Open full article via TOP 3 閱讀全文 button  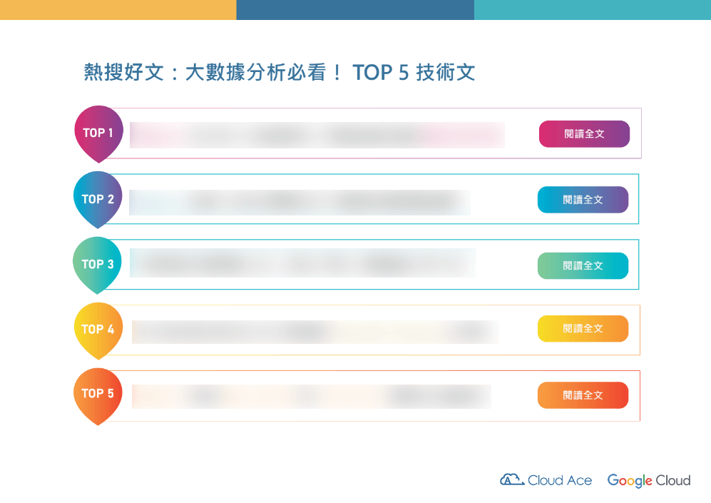(x=583, y=265)
